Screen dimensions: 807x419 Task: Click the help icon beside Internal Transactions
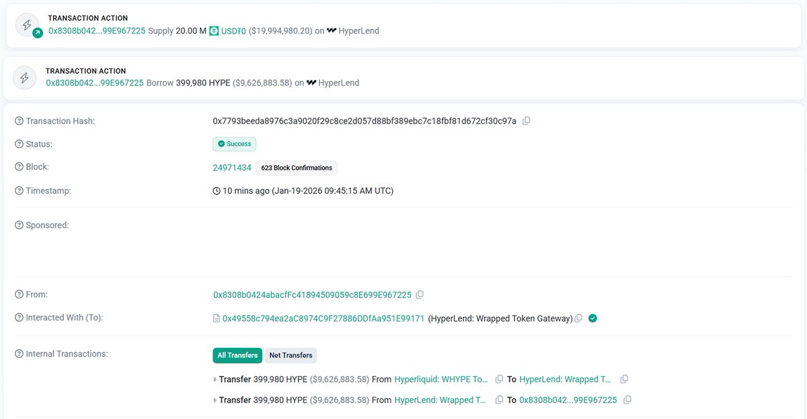[x=19, y=353]
